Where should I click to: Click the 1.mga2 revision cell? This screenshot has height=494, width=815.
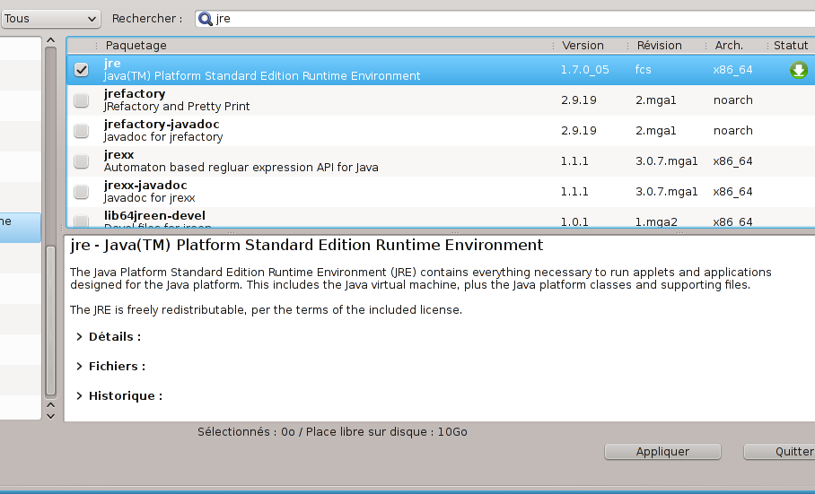point(656,222)
